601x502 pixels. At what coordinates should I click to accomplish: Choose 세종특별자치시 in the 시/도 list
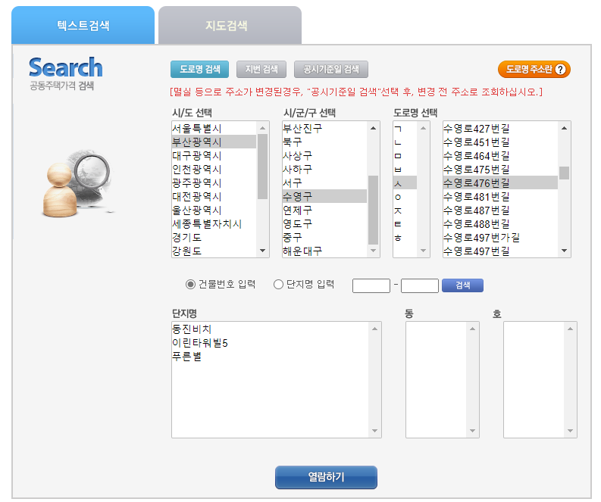tap(214, 223)
